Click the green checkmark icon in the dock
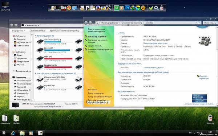The height and width of the screenshot is (136, 218). click(151, 8)
